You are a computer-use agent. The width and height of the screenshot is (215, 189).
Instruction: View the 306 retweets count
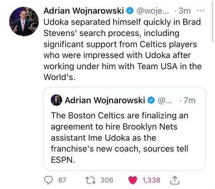[107, 180]
